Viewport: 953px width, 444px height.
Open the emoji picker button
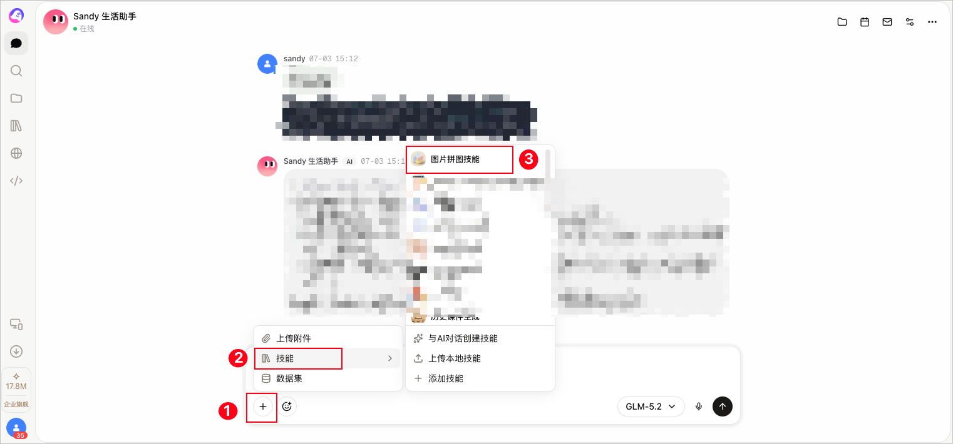(287, 406)
